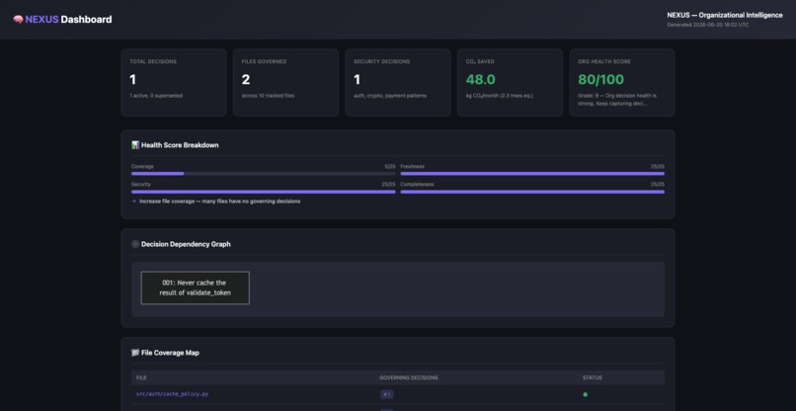
Task: Open the src/auth/cache_policy.py file link
Action: click(172, 394)
